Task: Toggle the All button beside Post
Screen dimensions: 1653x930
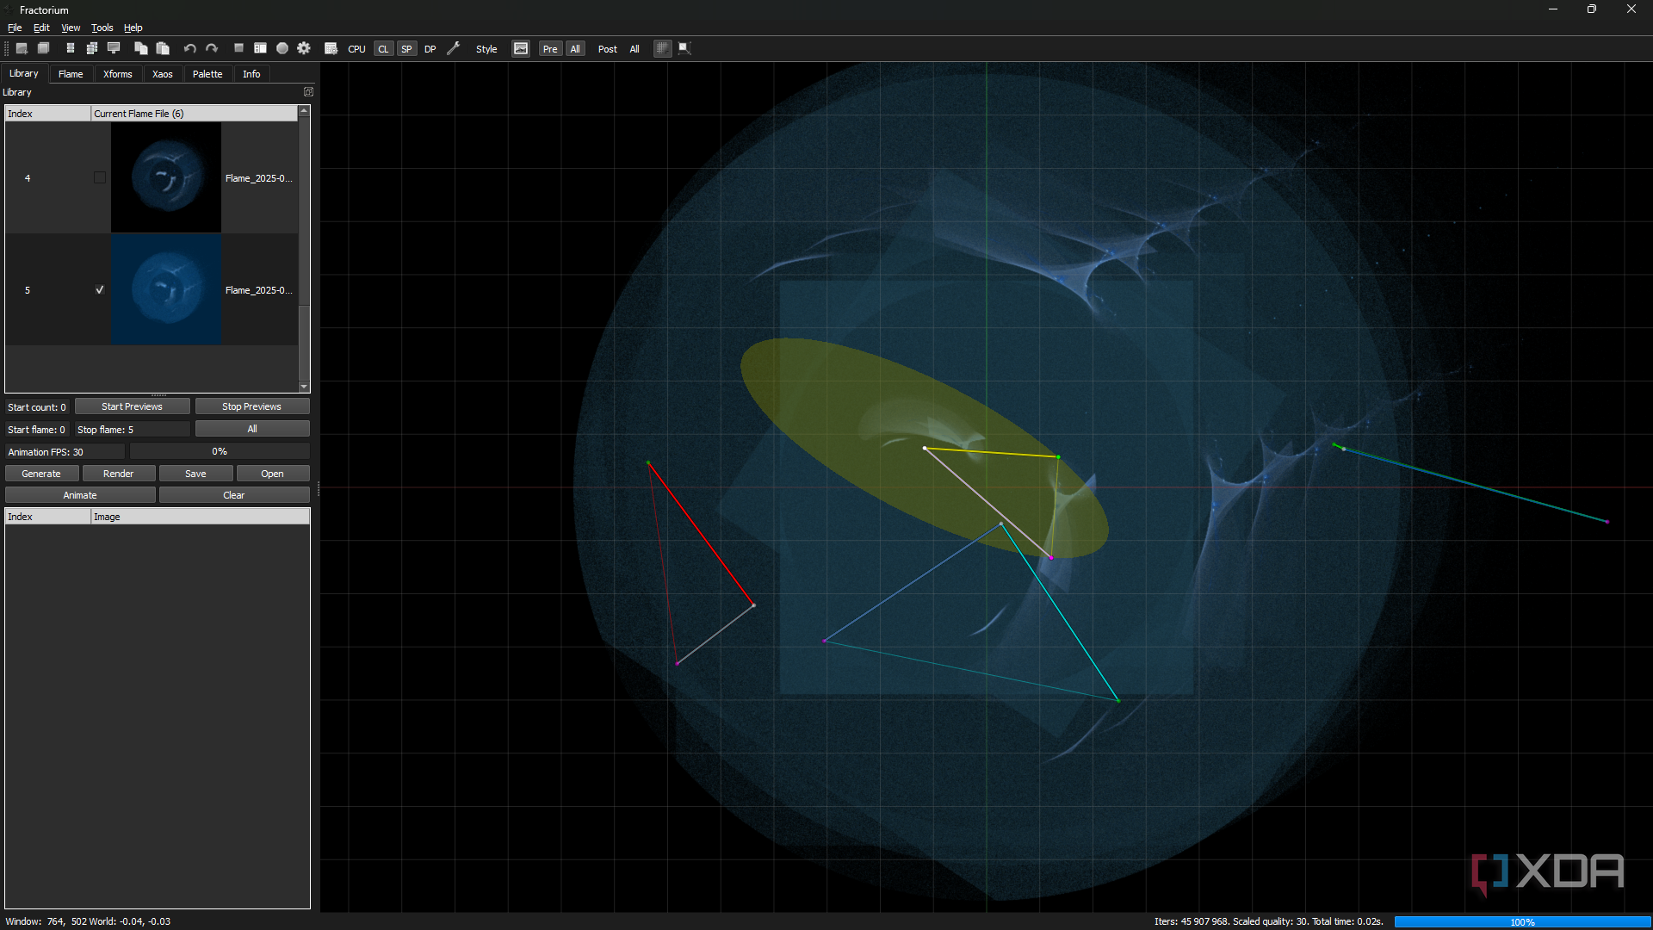Action: (635, 49)
